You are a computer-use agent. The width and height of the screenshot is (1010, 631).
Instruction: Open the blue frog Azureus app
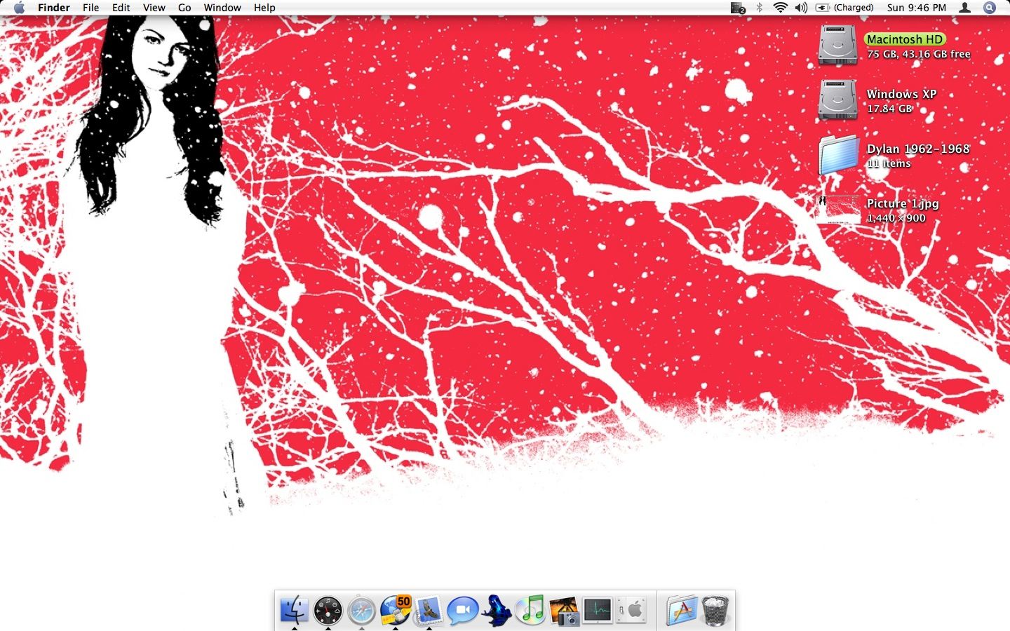point(497,611)
